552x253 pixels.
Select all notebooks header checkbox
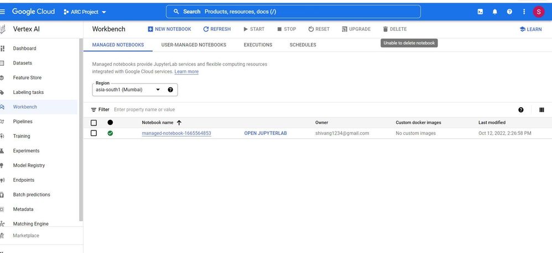93,123
